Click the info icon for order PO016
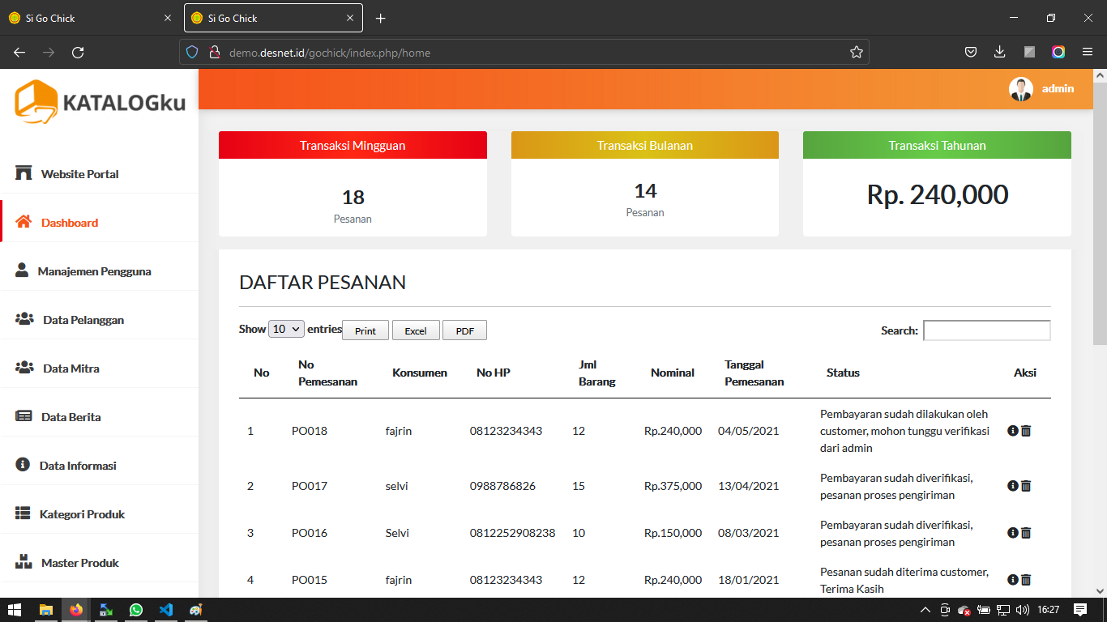Viewport: 1107px width, 622px height. tap(1012, 533)
